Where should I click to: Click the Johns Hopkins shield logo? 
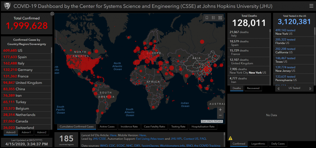7,6
